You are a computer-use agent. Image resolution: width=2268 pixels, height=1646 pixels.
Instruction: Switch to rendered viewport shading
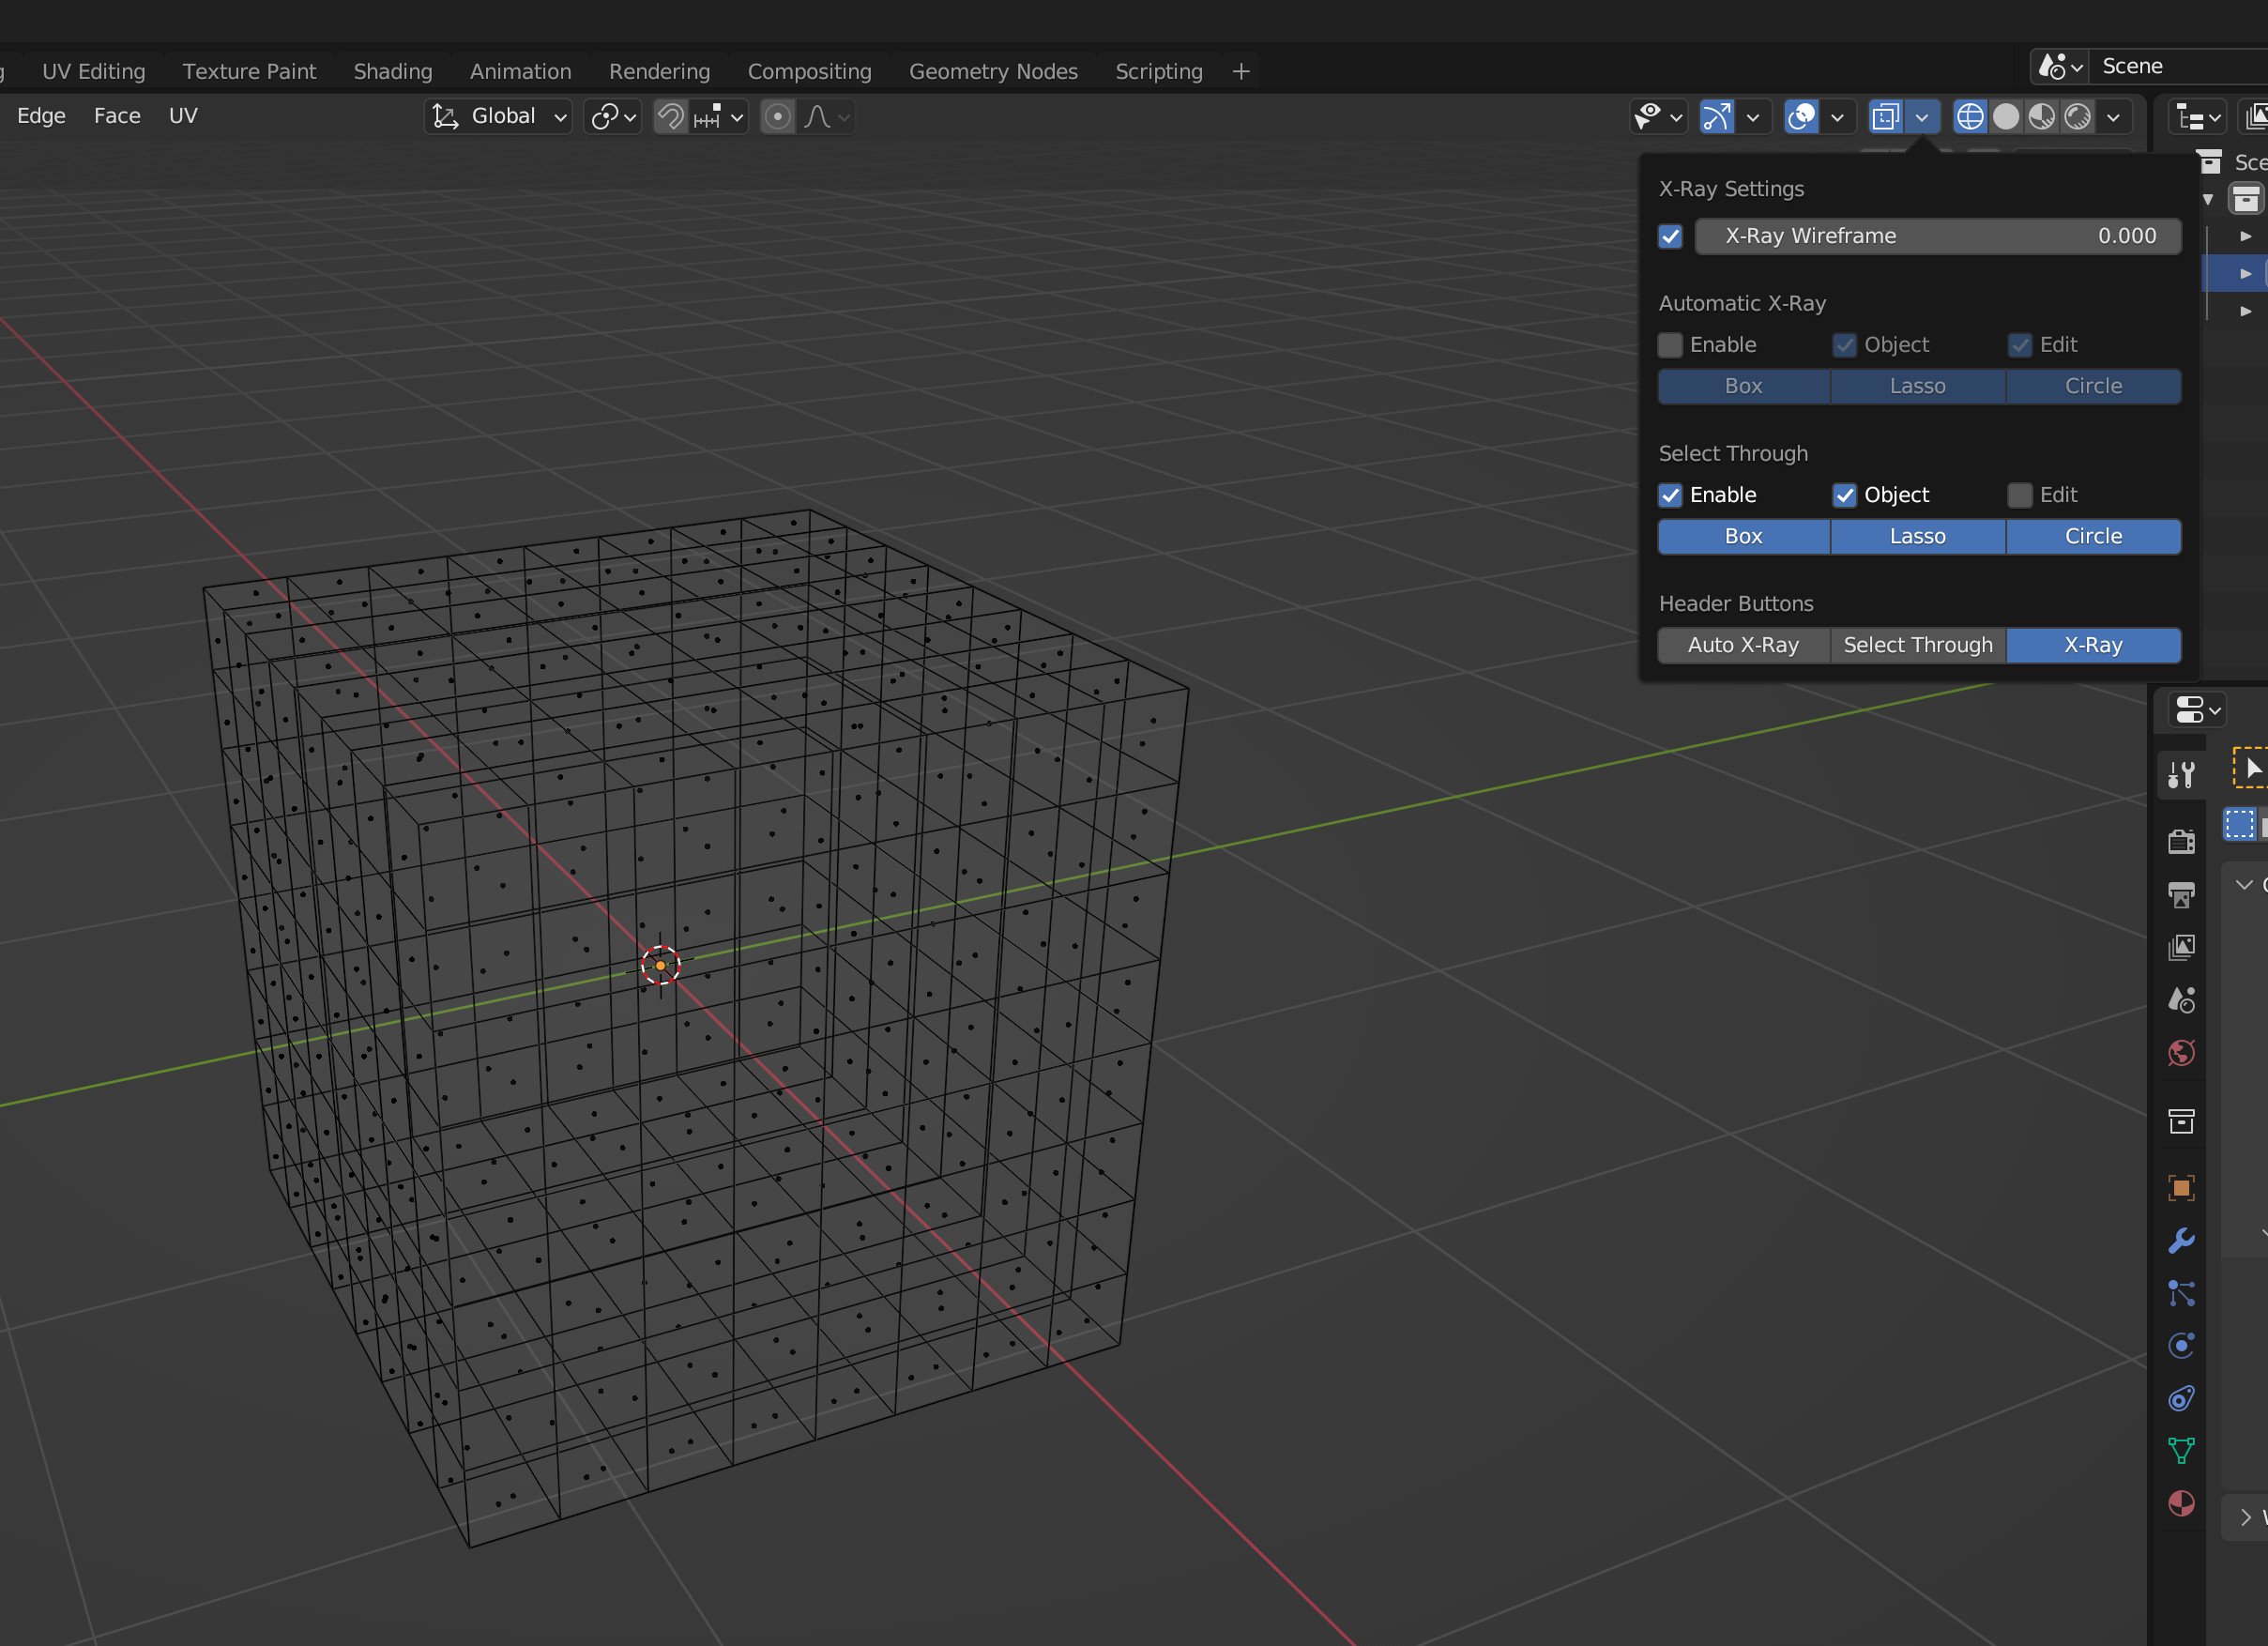point(2077,117)
